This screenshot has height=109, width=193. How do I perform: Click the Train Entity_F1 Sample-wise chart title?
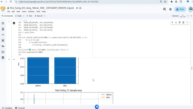coord(68,91)
